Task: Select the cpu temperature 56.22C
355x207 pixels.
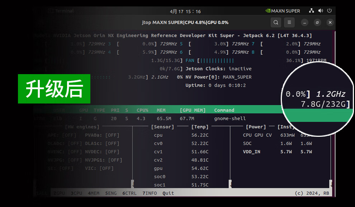Action: 200,135
